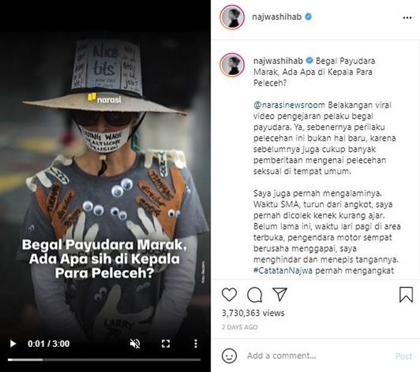Open the 3,730,363 views count
Screen dimensions: 420x372
point(253,313)
